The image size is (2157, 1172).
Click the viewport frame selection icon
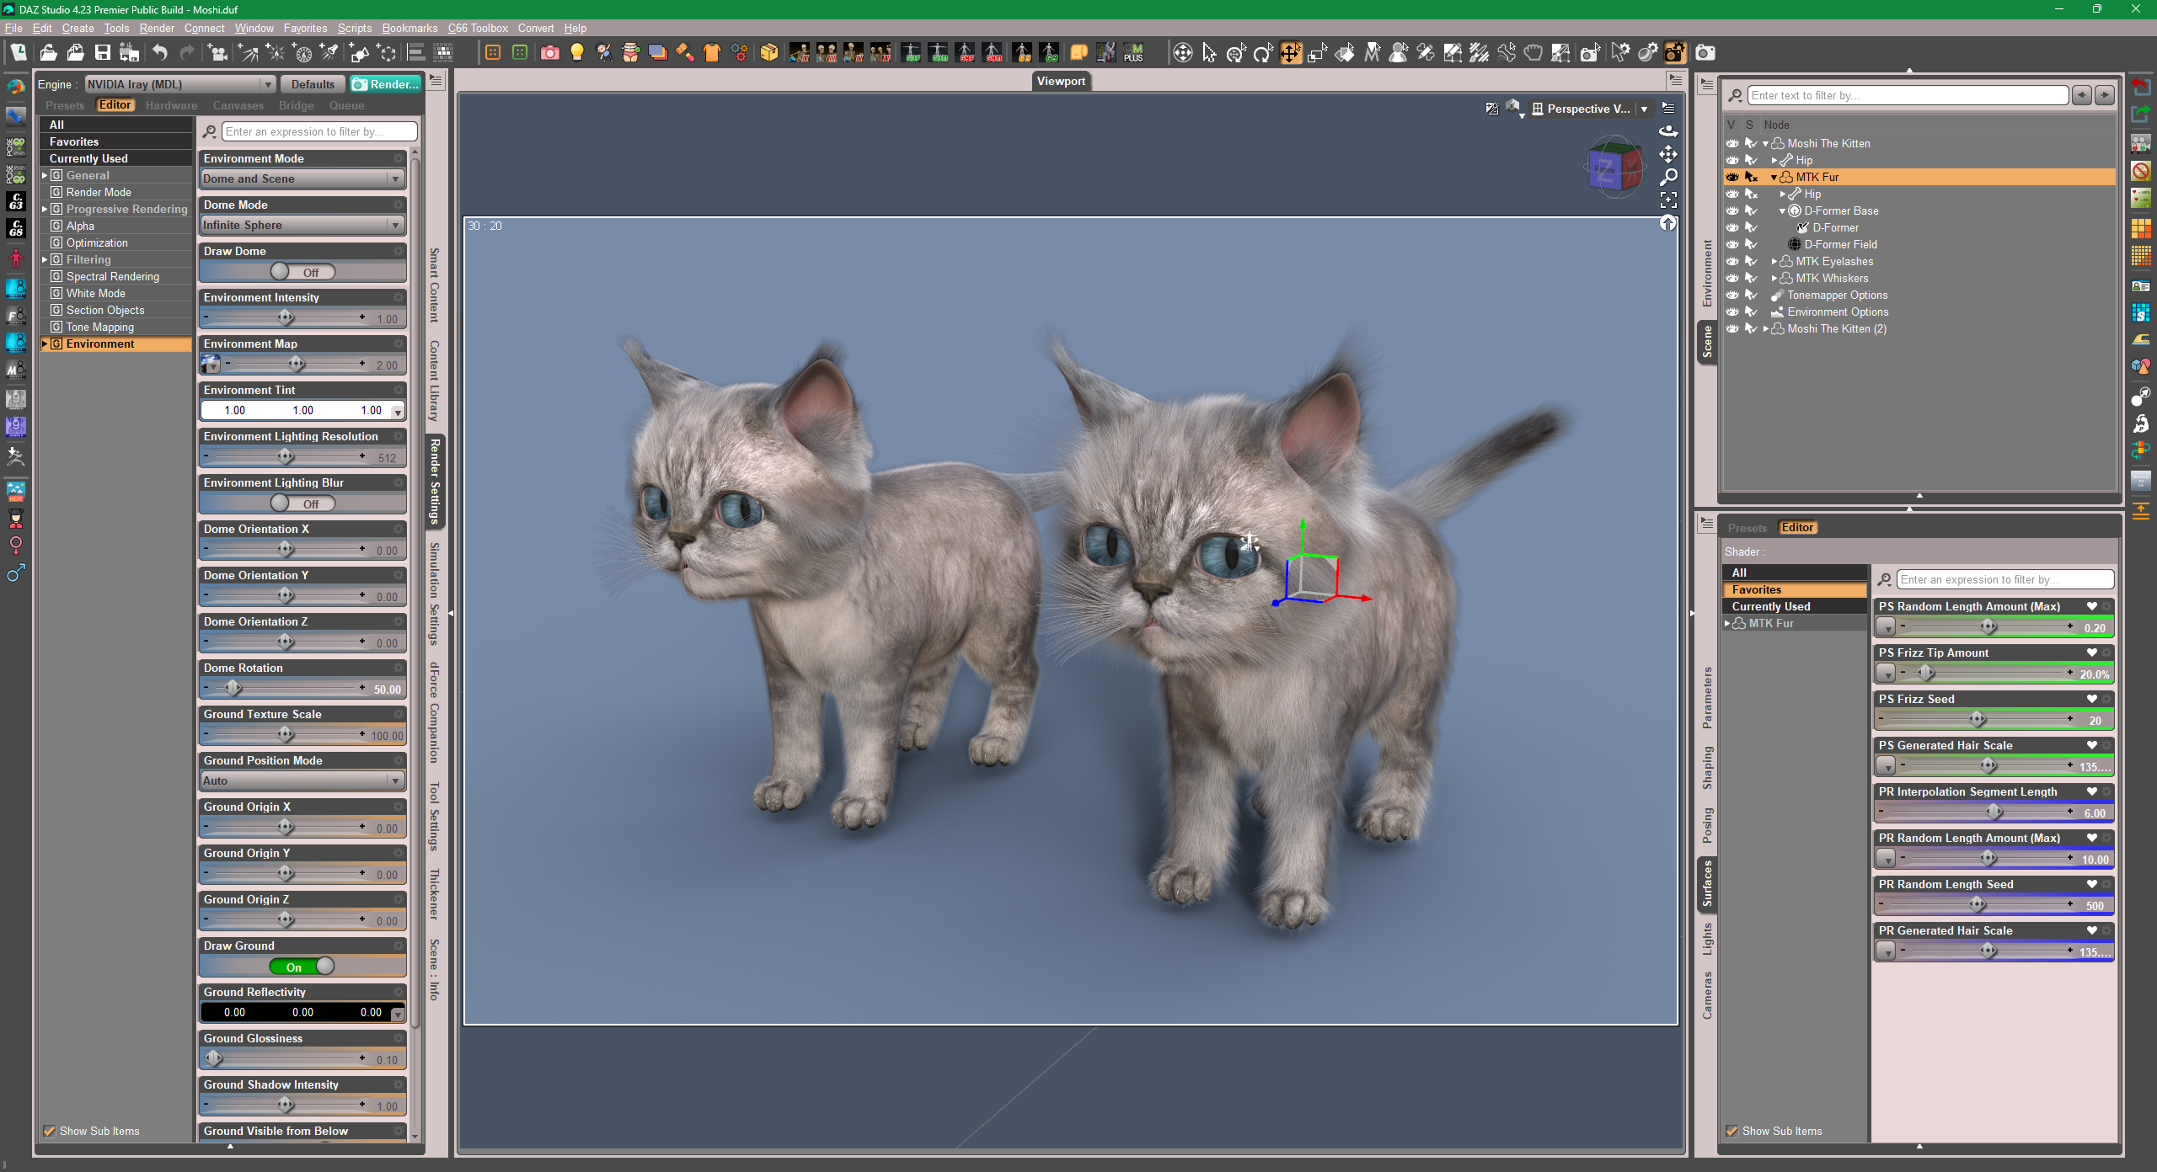pos(1668,200)
